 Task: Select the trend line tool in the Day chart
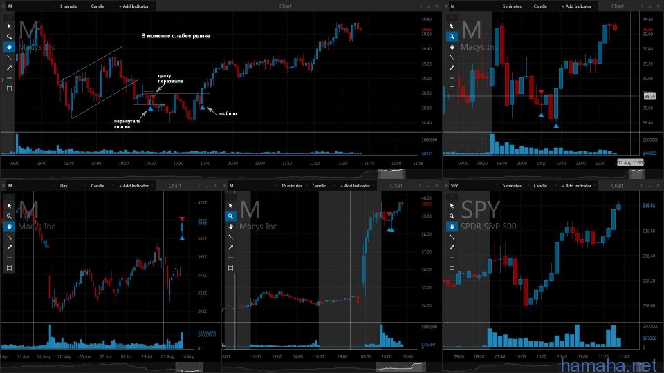pyautogui.click(x=9, y=237)
